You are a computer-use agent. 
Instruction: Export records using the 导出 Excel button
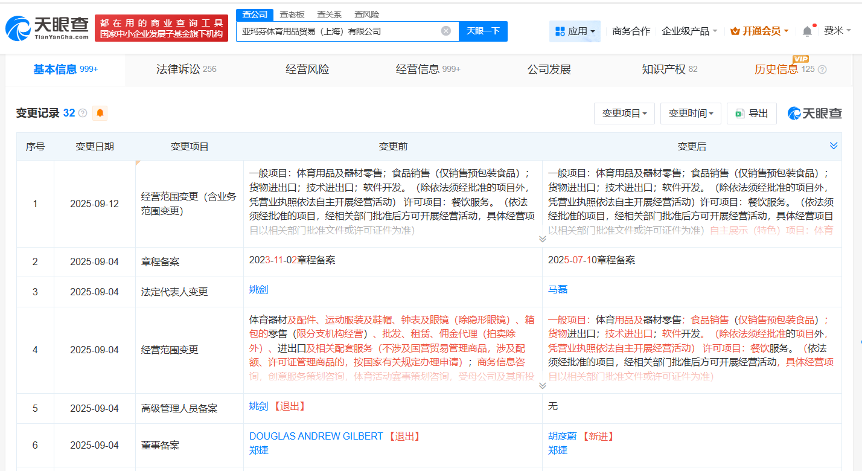(752, 114)
